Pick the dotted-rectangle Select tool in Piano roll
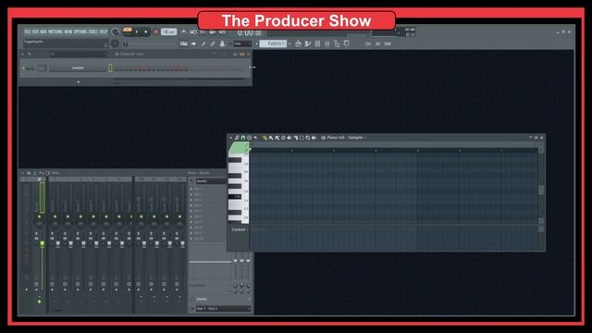Image resolution: width=592 pixels, height=333 pixels. [302, 138]
